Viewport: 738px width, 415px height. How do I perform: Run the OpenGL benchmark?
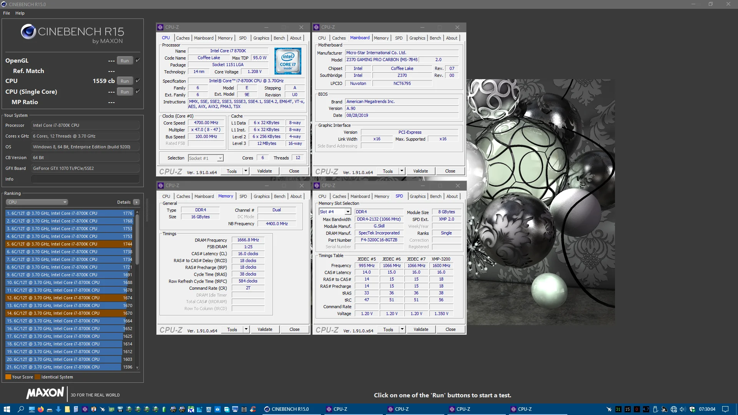coord(125,61)
